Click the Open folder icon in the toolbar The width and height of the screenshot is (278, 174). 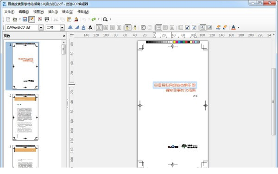[x=15, y=19]
